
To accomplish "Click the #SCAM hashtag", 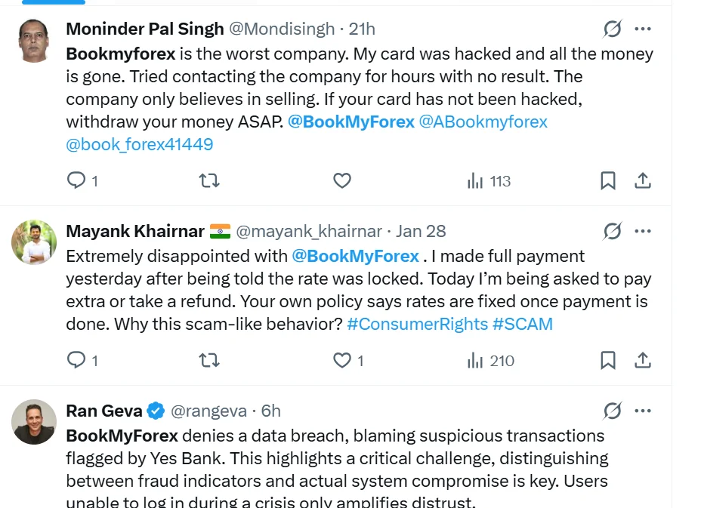I will [x=523, y=324].
